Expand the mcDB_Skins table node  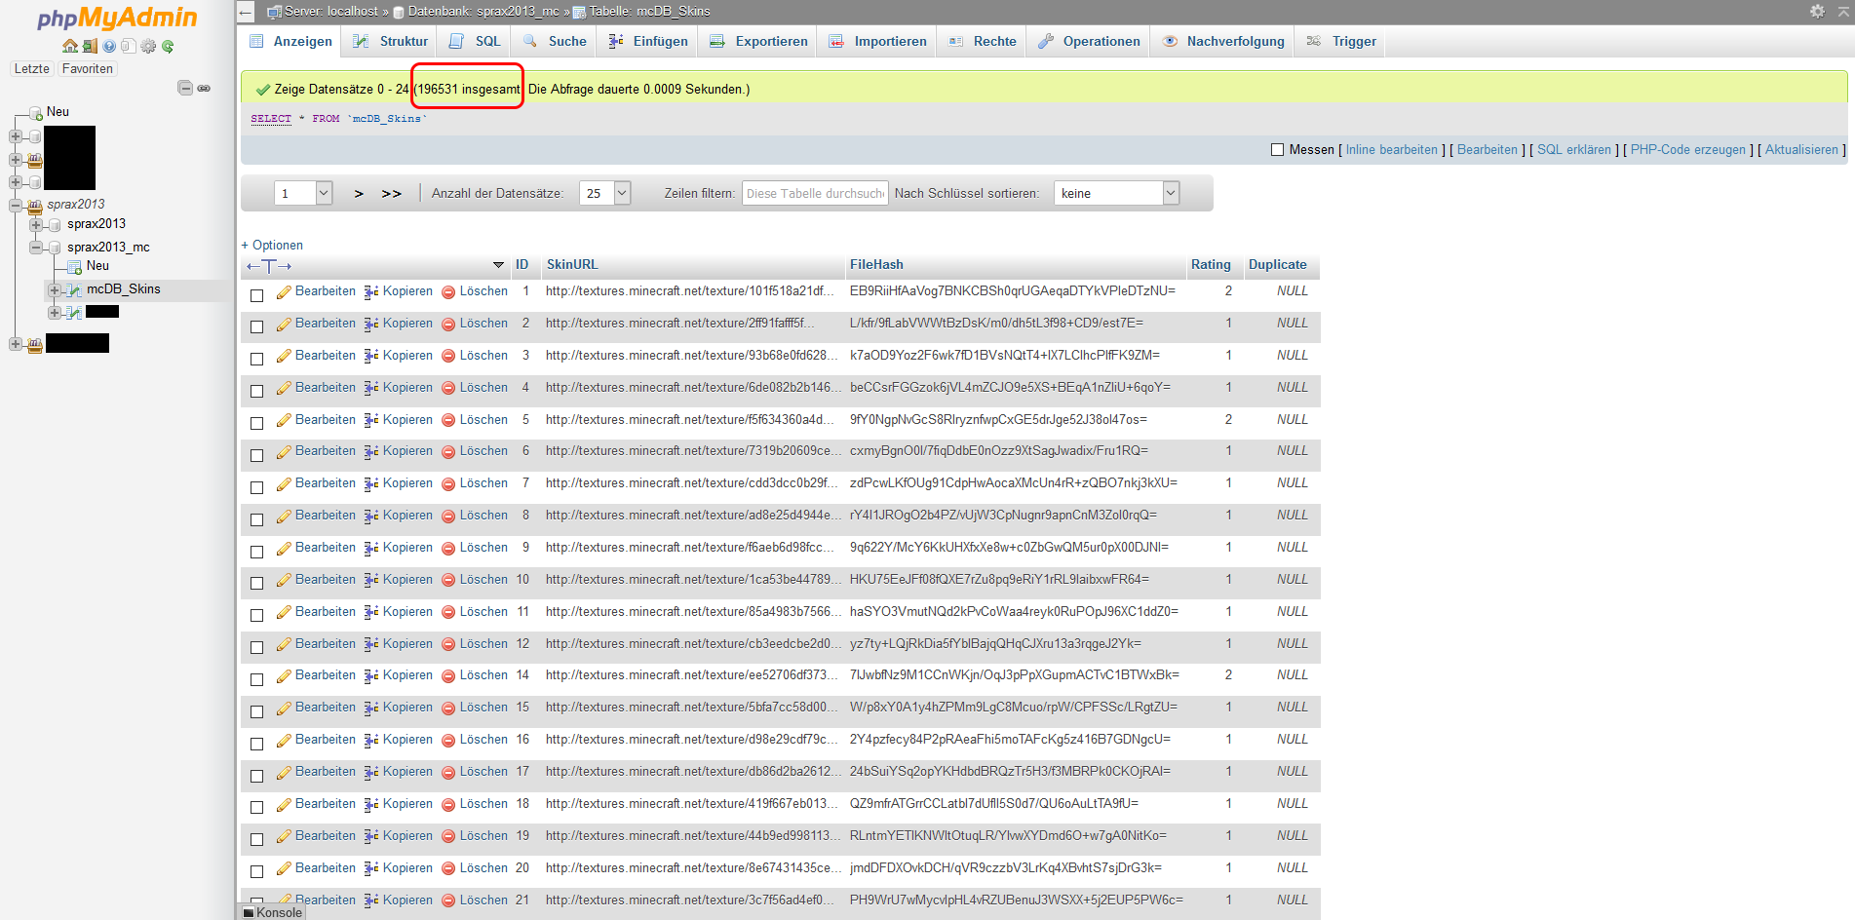pos(55,289)
